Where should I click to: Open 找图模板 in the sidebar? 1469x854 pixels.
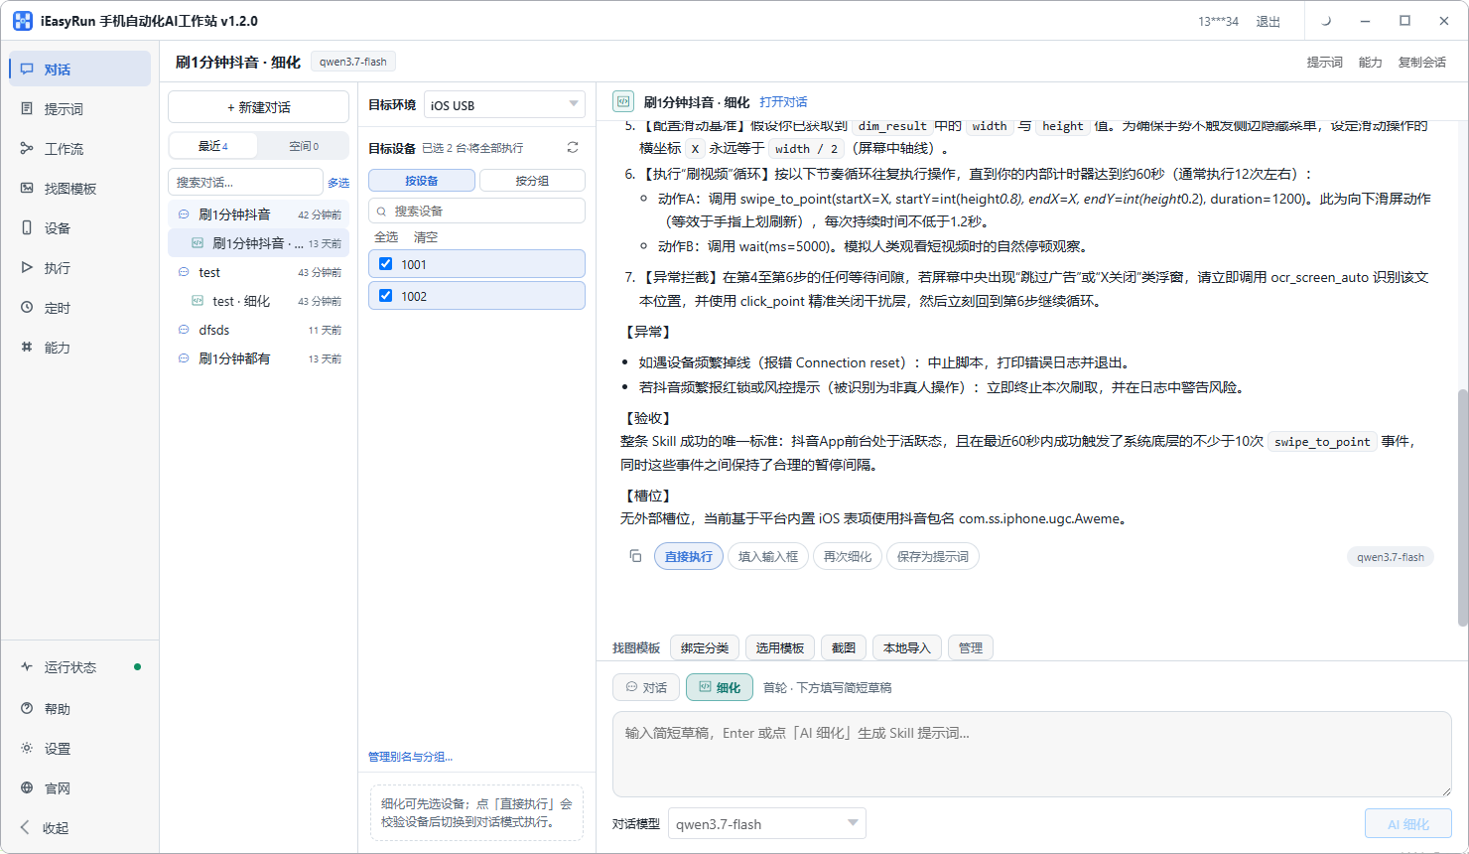click(79, 189)
